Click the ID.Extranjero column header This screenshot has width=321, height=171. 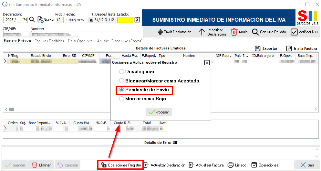[263, 56]
